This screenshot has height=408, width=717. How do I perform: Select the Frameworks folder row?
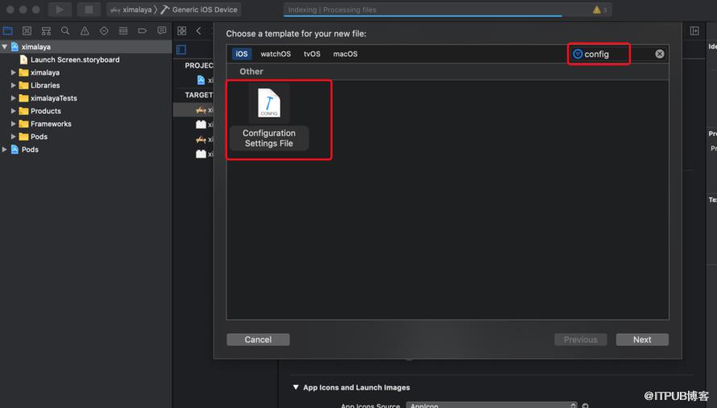[x=86, y=123]
